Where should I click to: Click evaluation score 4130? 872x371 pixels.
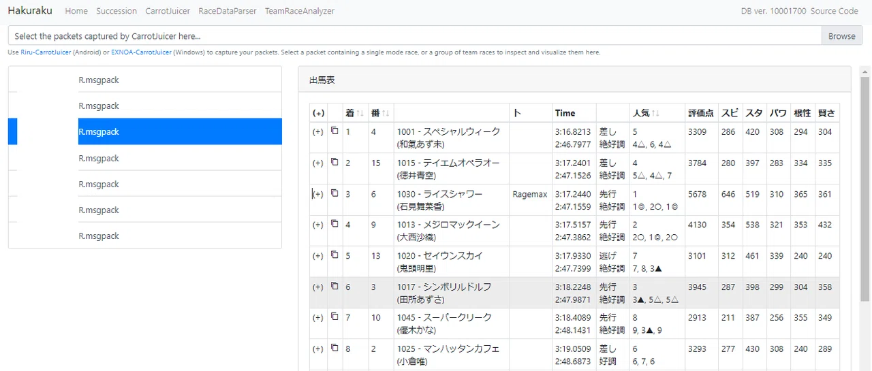pyautogui.click(x=698, y=225)
